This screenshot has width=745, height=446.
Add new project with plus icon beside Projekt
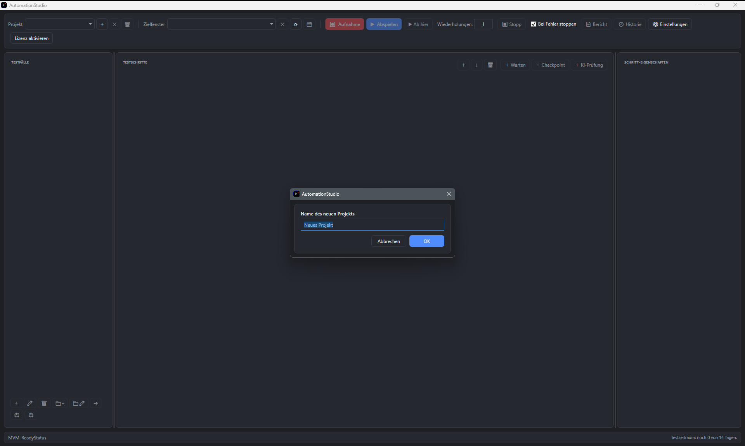coord(102,24)
